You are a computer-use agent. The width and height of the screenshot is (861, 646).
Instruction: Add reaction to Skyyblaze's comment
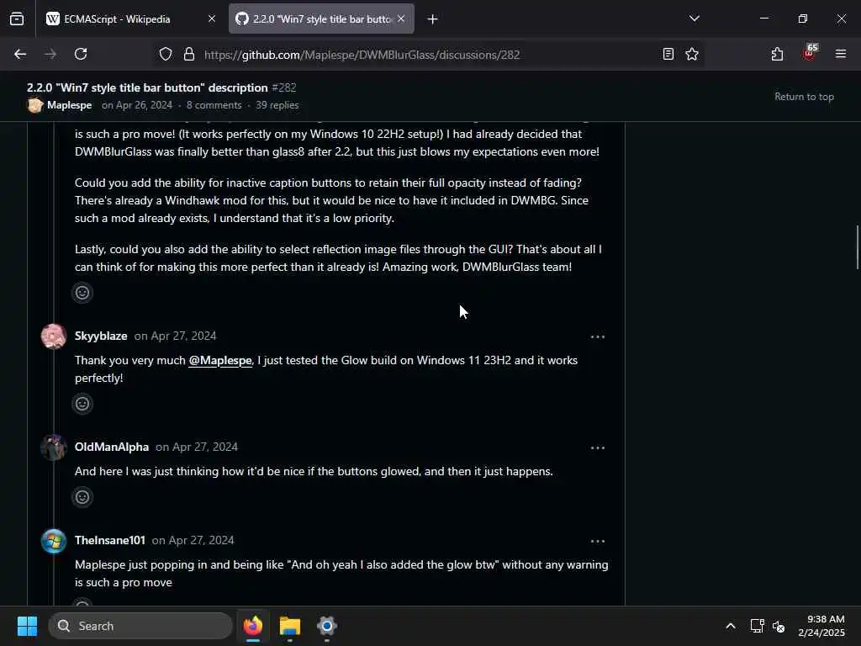(82, 405)
